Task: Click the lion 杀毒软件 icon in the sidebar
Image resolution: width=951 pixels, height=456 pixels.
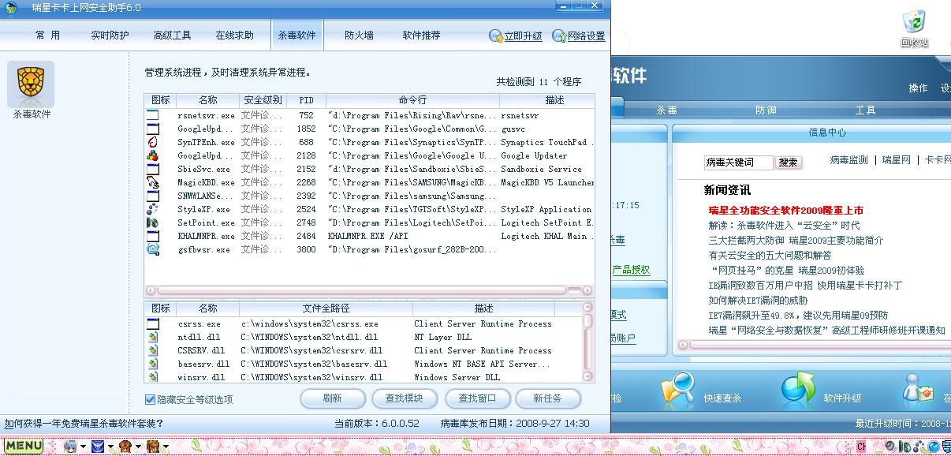Action: click(x=31, y=84)
